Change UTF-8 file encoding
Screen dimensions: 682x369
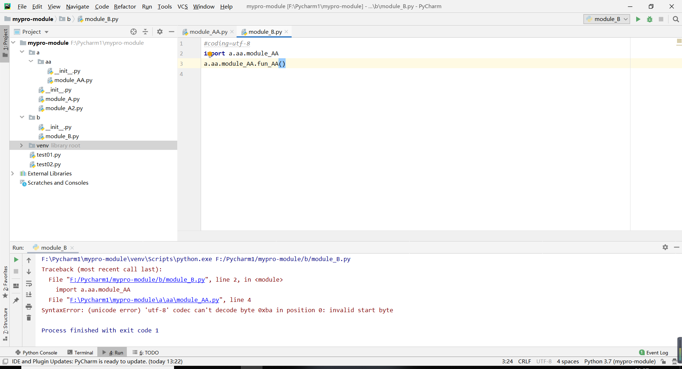point(544,362)
